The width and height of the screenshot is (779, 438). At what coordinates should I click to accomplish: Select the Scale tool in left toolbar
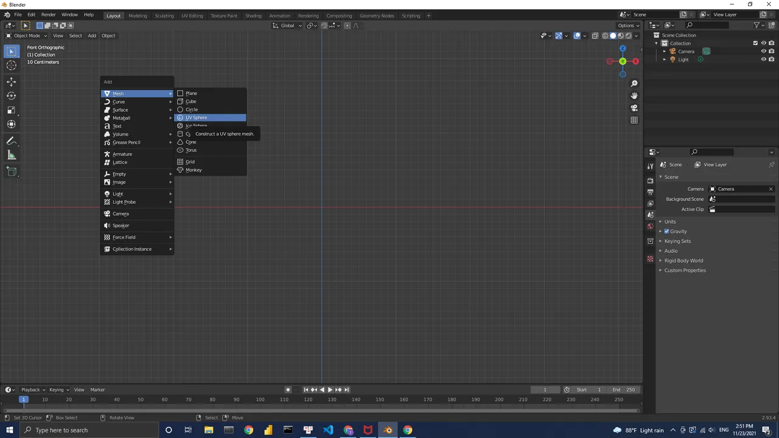tap(12, 110)
